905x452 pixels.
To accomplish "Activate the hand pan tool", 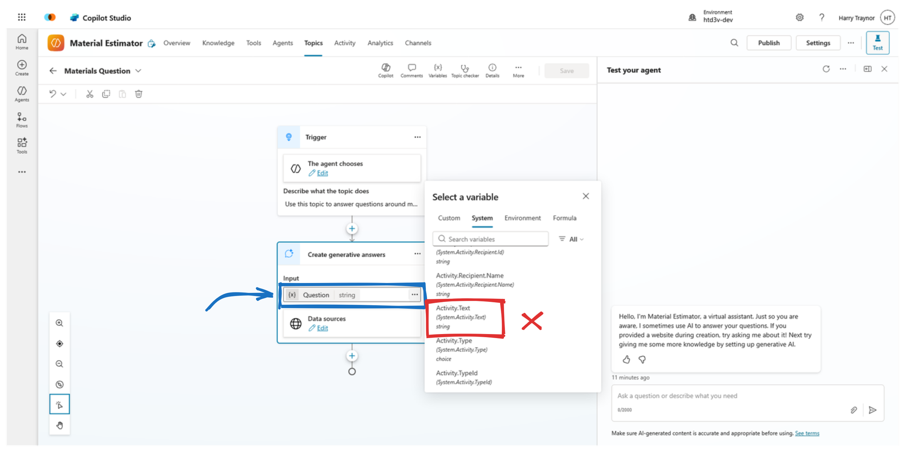I will pos(59,425).
